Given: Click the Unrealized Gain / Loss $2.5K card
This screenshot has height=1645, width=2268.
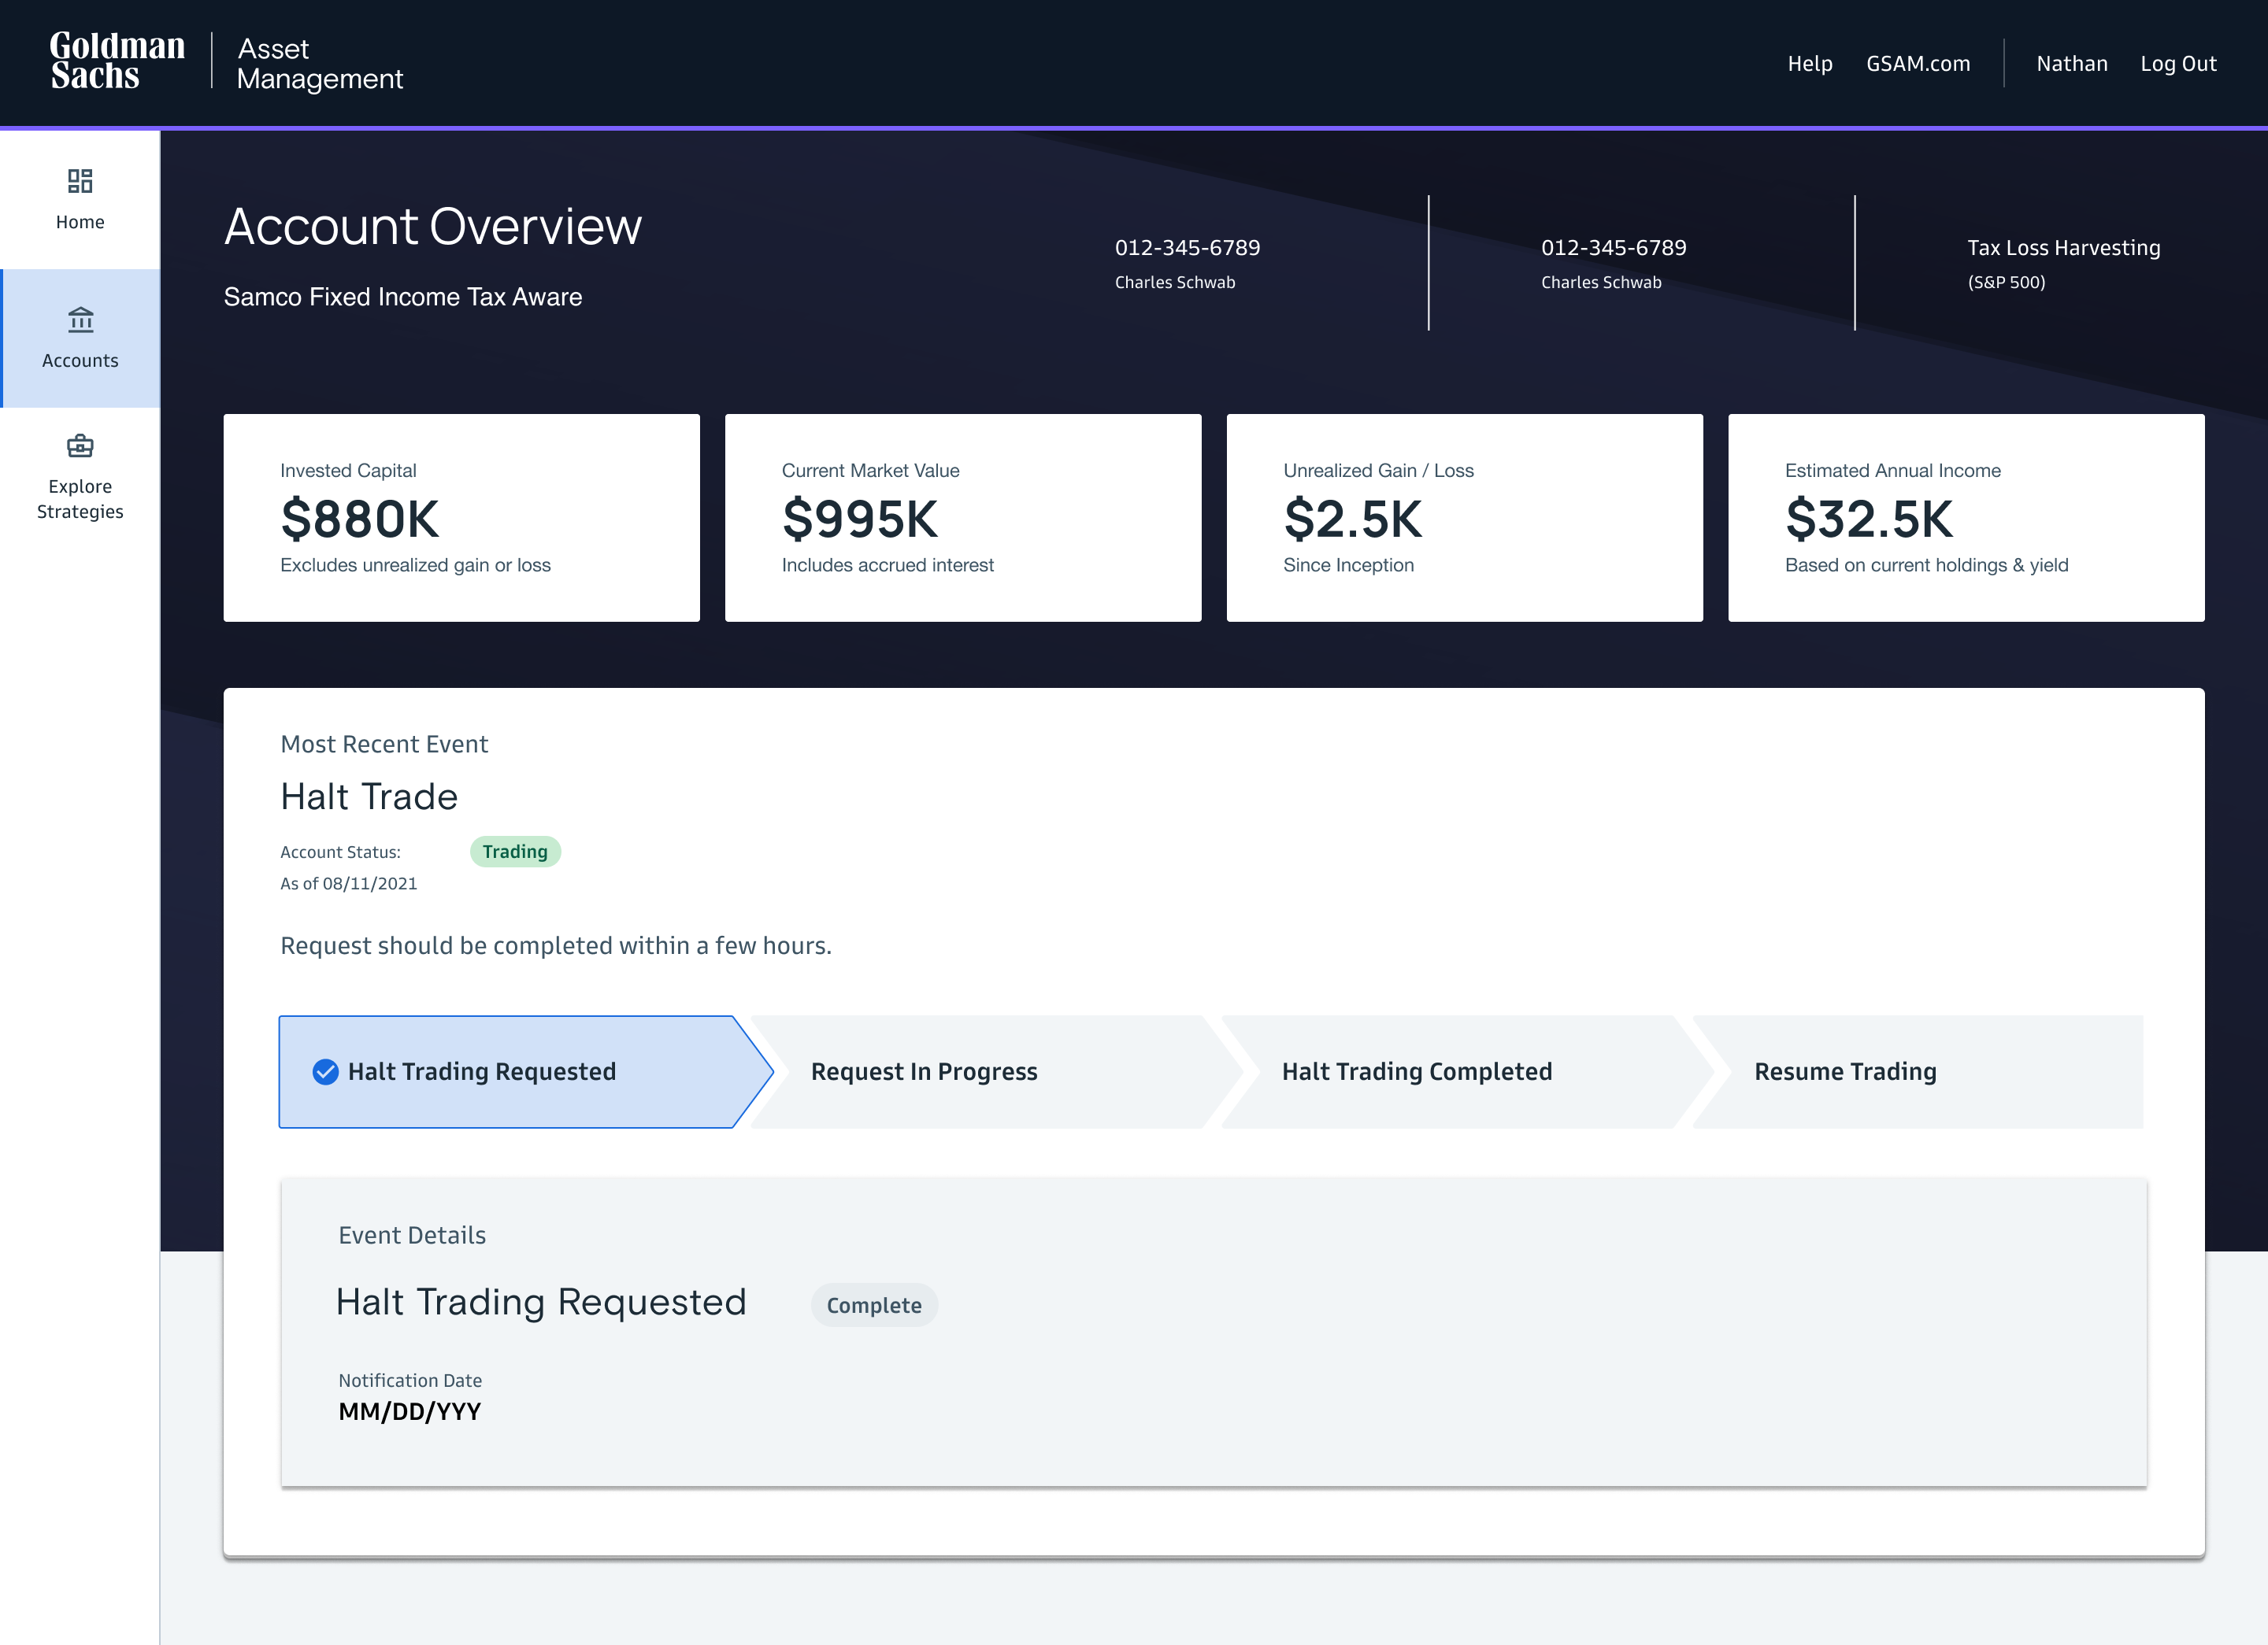Looking at the screenshot, I should [1465, 518].
